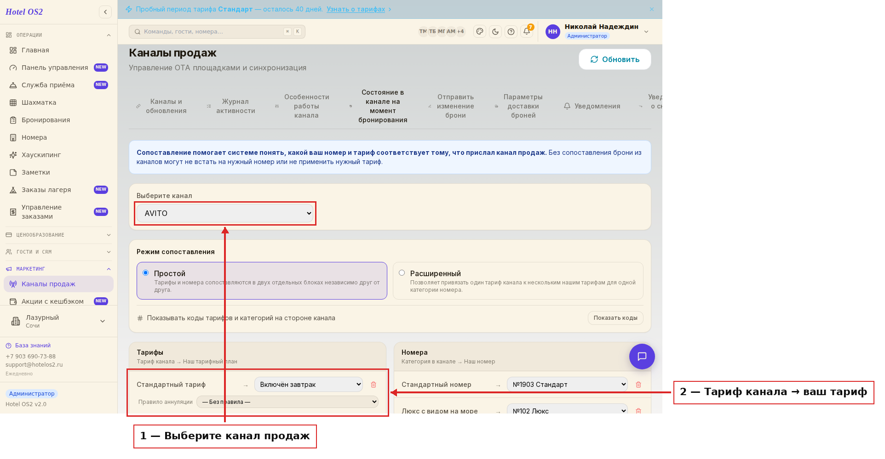Switch to Отправить изменение брони tab

coord(451,106)
